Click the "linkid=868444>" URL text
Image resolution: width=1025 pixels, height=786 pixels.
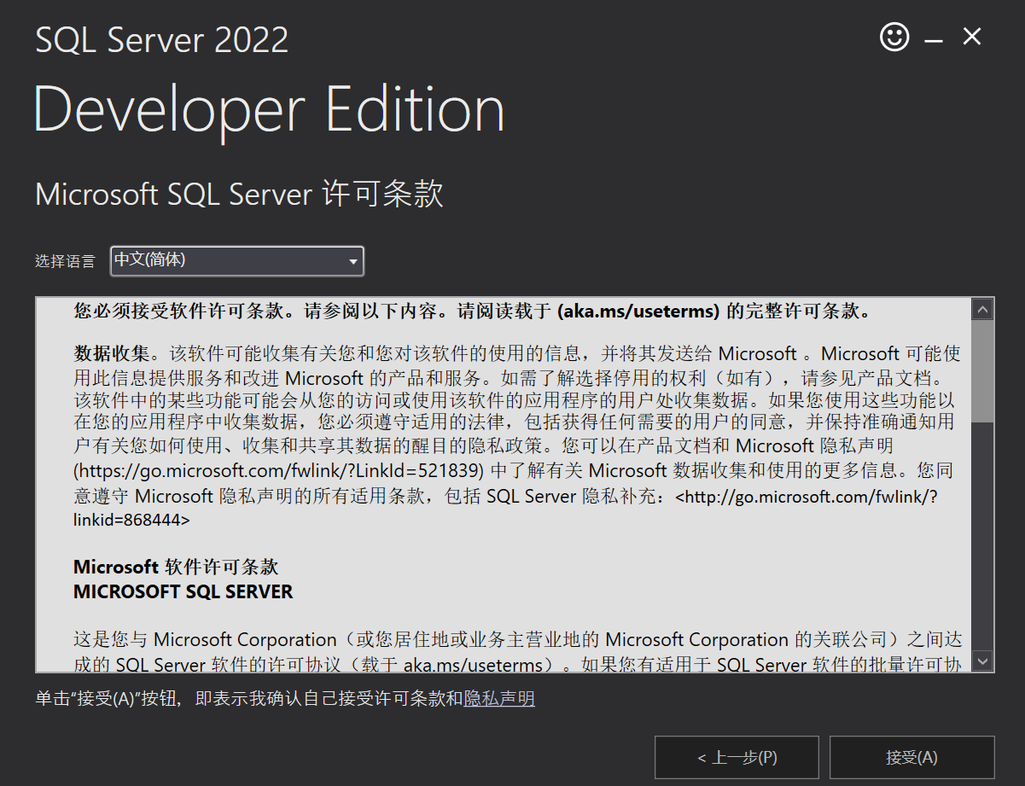[x=131, y=519]
